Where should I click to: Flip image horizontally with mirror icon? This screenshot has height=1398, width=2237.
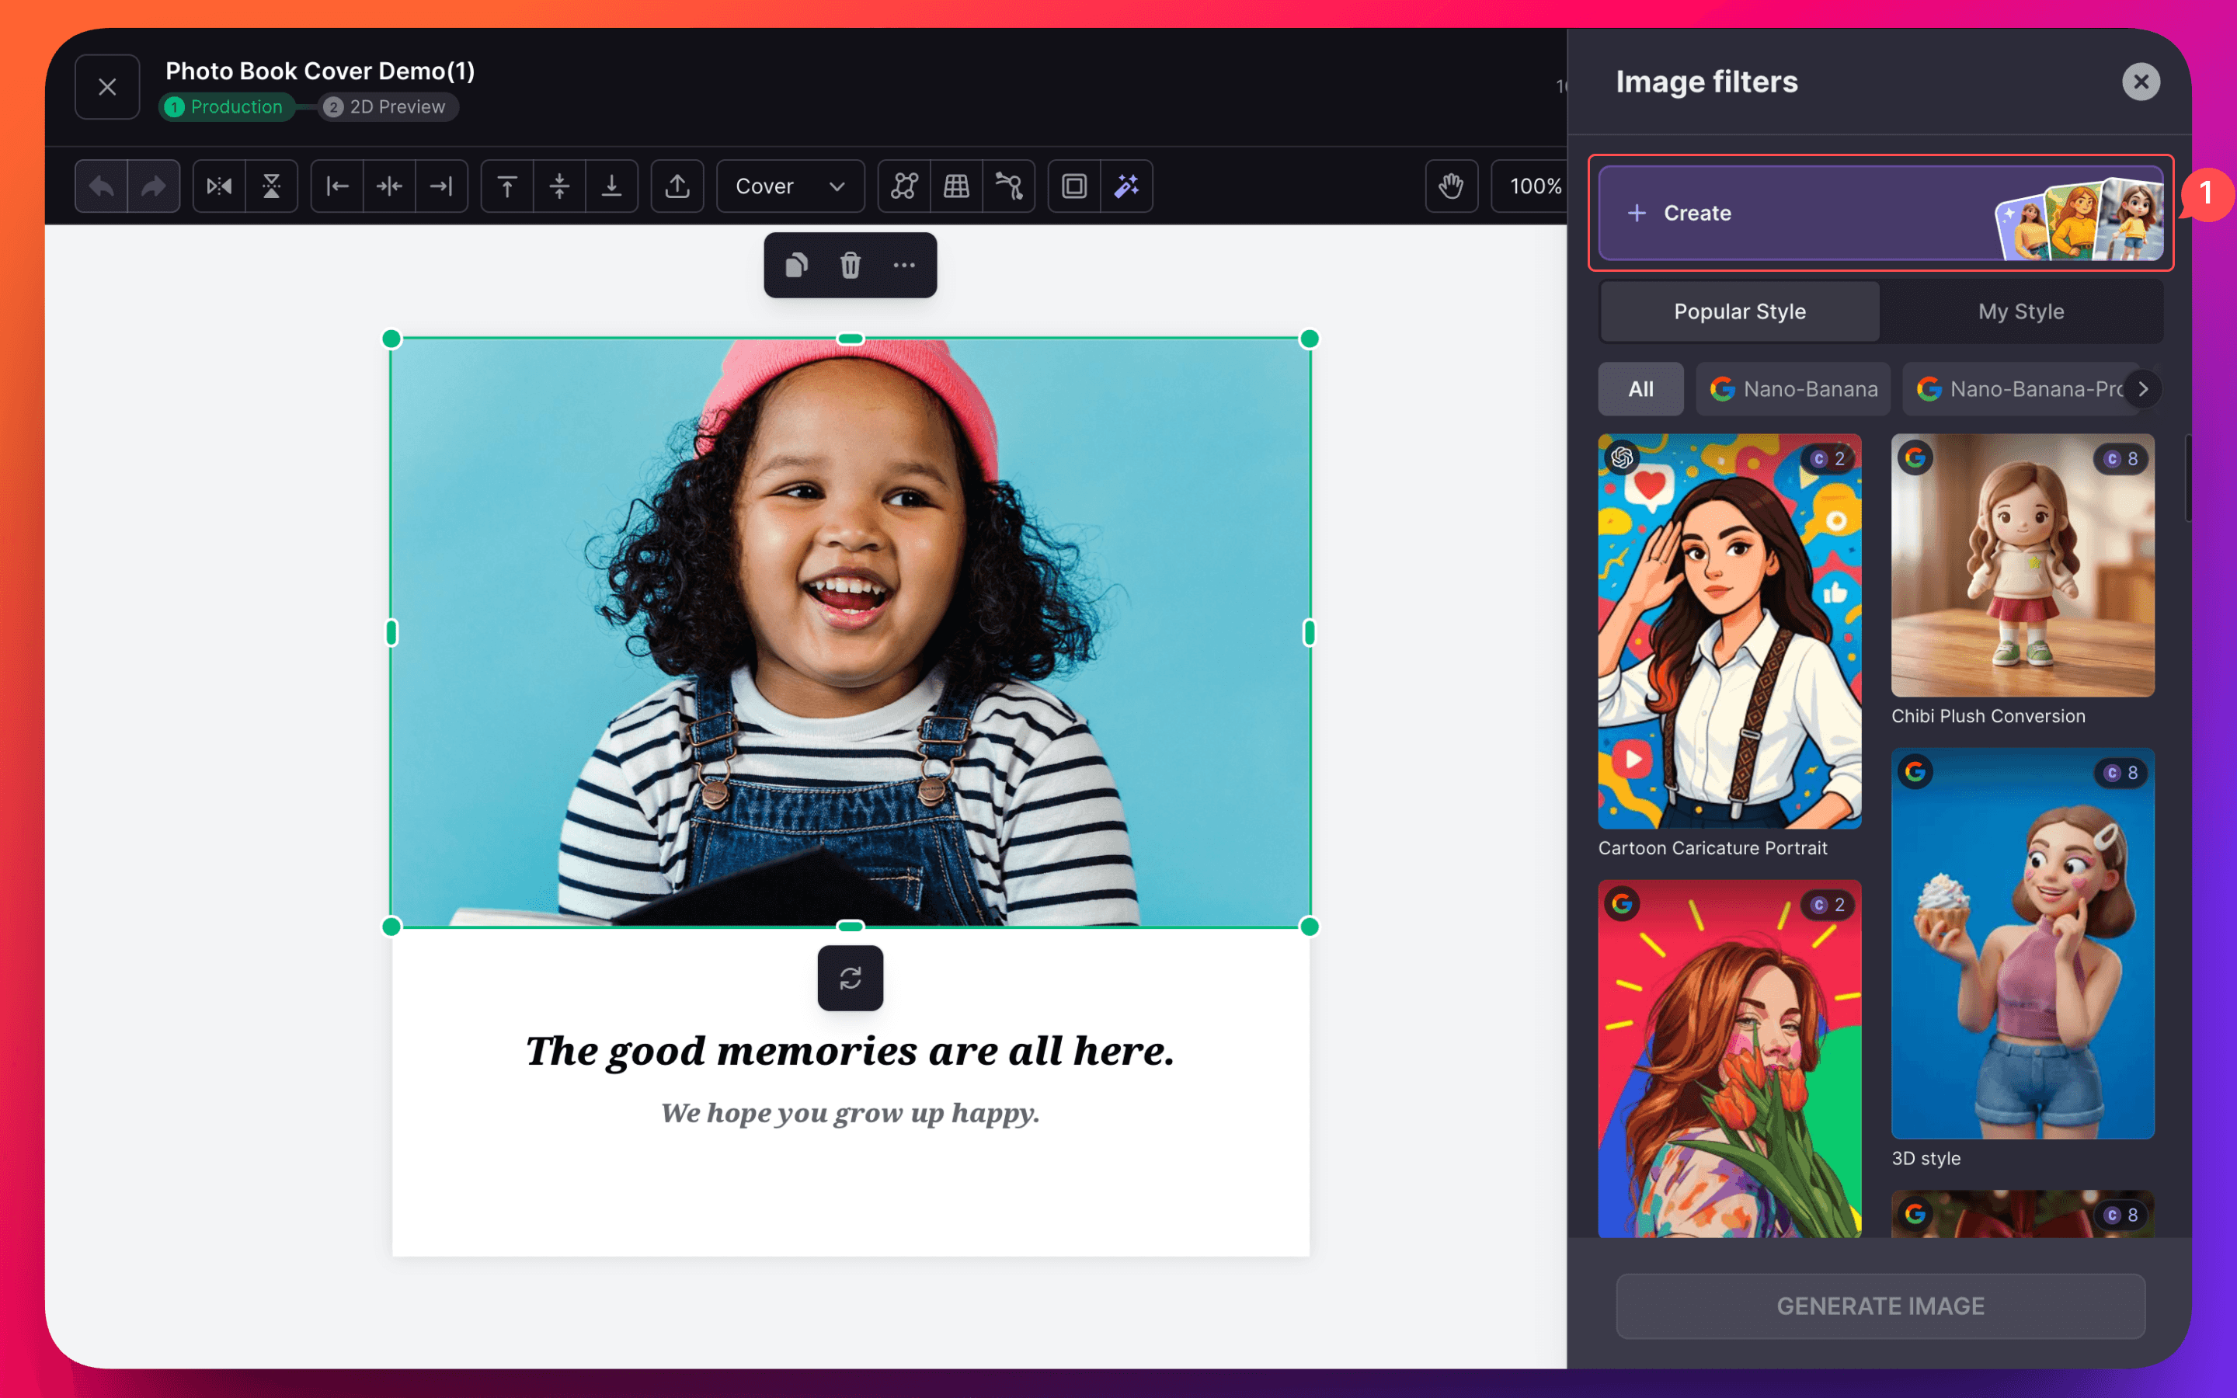pos(219,186)
